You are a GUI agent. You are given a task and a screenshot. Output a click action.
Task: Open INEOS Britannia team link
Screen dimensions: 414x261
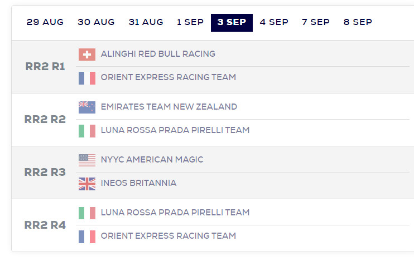point(138,183)
